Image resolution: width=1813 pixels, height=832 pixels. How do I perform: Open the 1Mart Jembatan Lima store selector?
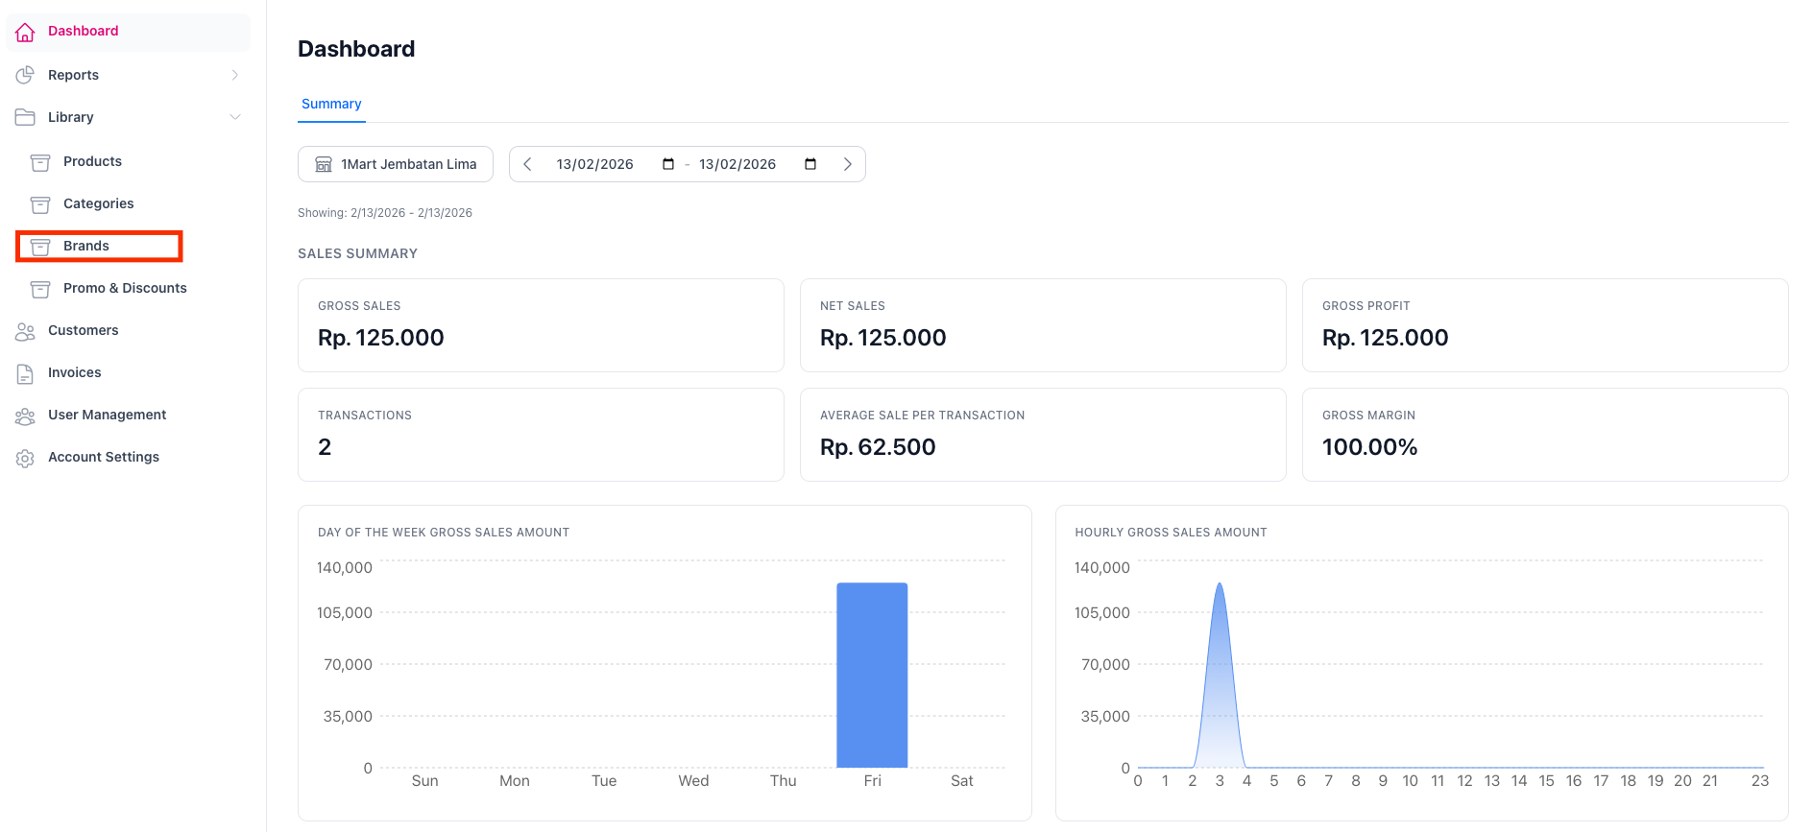click(396, 164)
